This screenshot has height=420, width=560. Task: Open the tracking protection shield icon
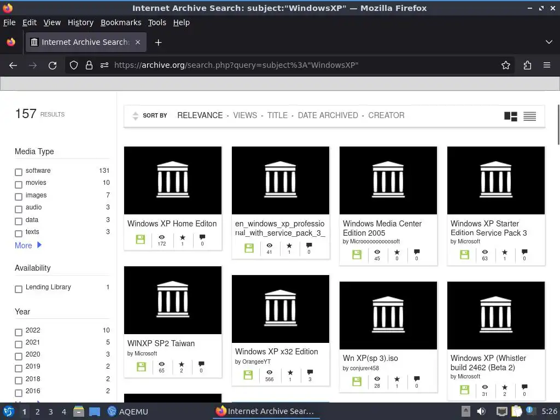pyautogui.click(x=74, y=66)
